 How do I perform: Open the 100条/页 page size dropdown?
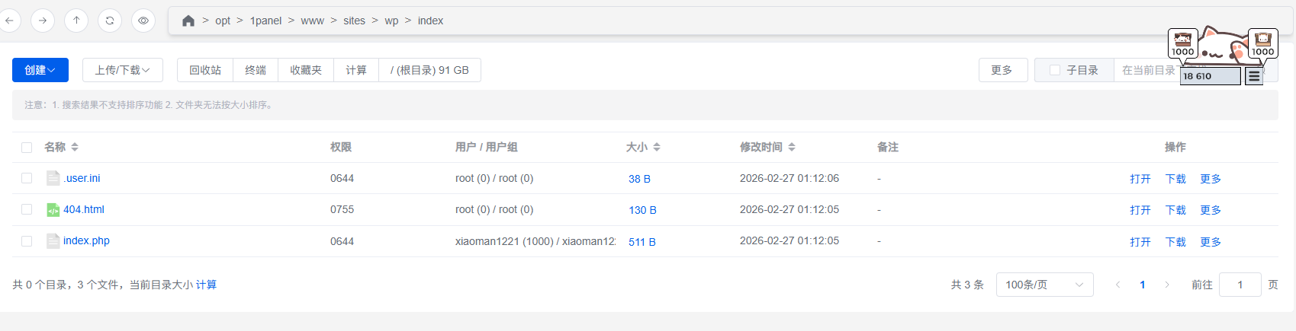coord(1044,285)
